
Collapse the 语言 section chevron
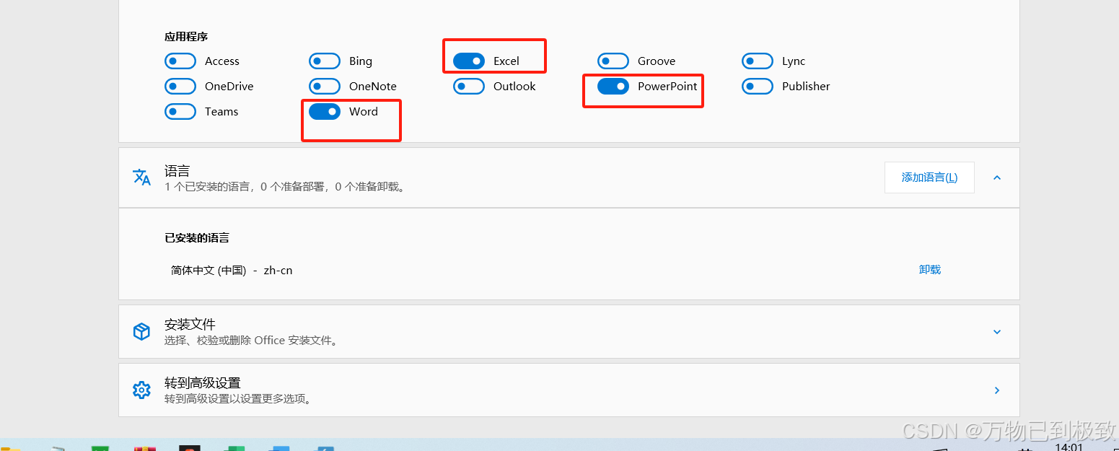997,178
